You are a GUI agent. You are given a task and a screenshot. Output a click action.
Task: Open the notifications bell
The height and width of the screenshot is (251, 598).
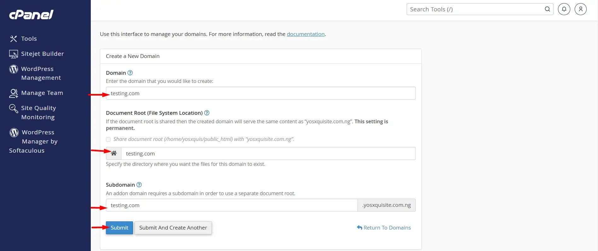coord(564,9)
